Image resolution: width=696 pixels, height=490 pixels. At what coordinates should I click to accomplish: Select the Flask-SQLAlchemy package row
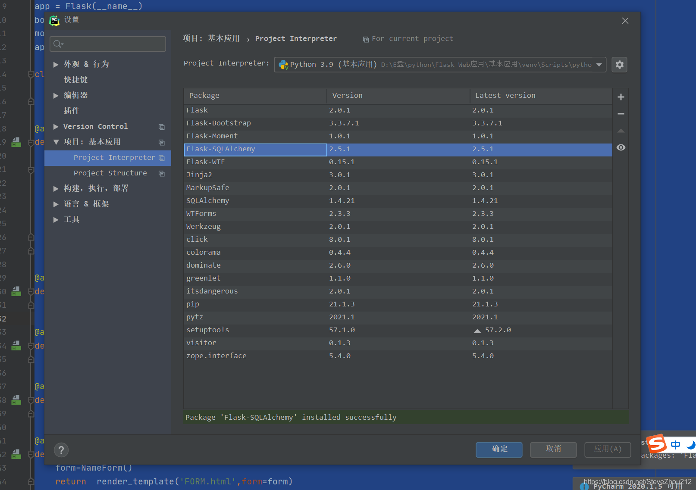398,149
